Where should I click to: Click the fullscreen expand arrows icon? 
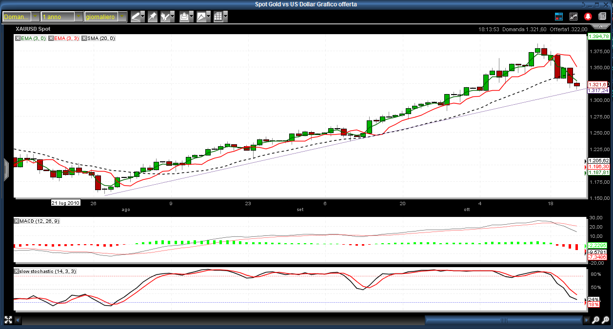8,320
